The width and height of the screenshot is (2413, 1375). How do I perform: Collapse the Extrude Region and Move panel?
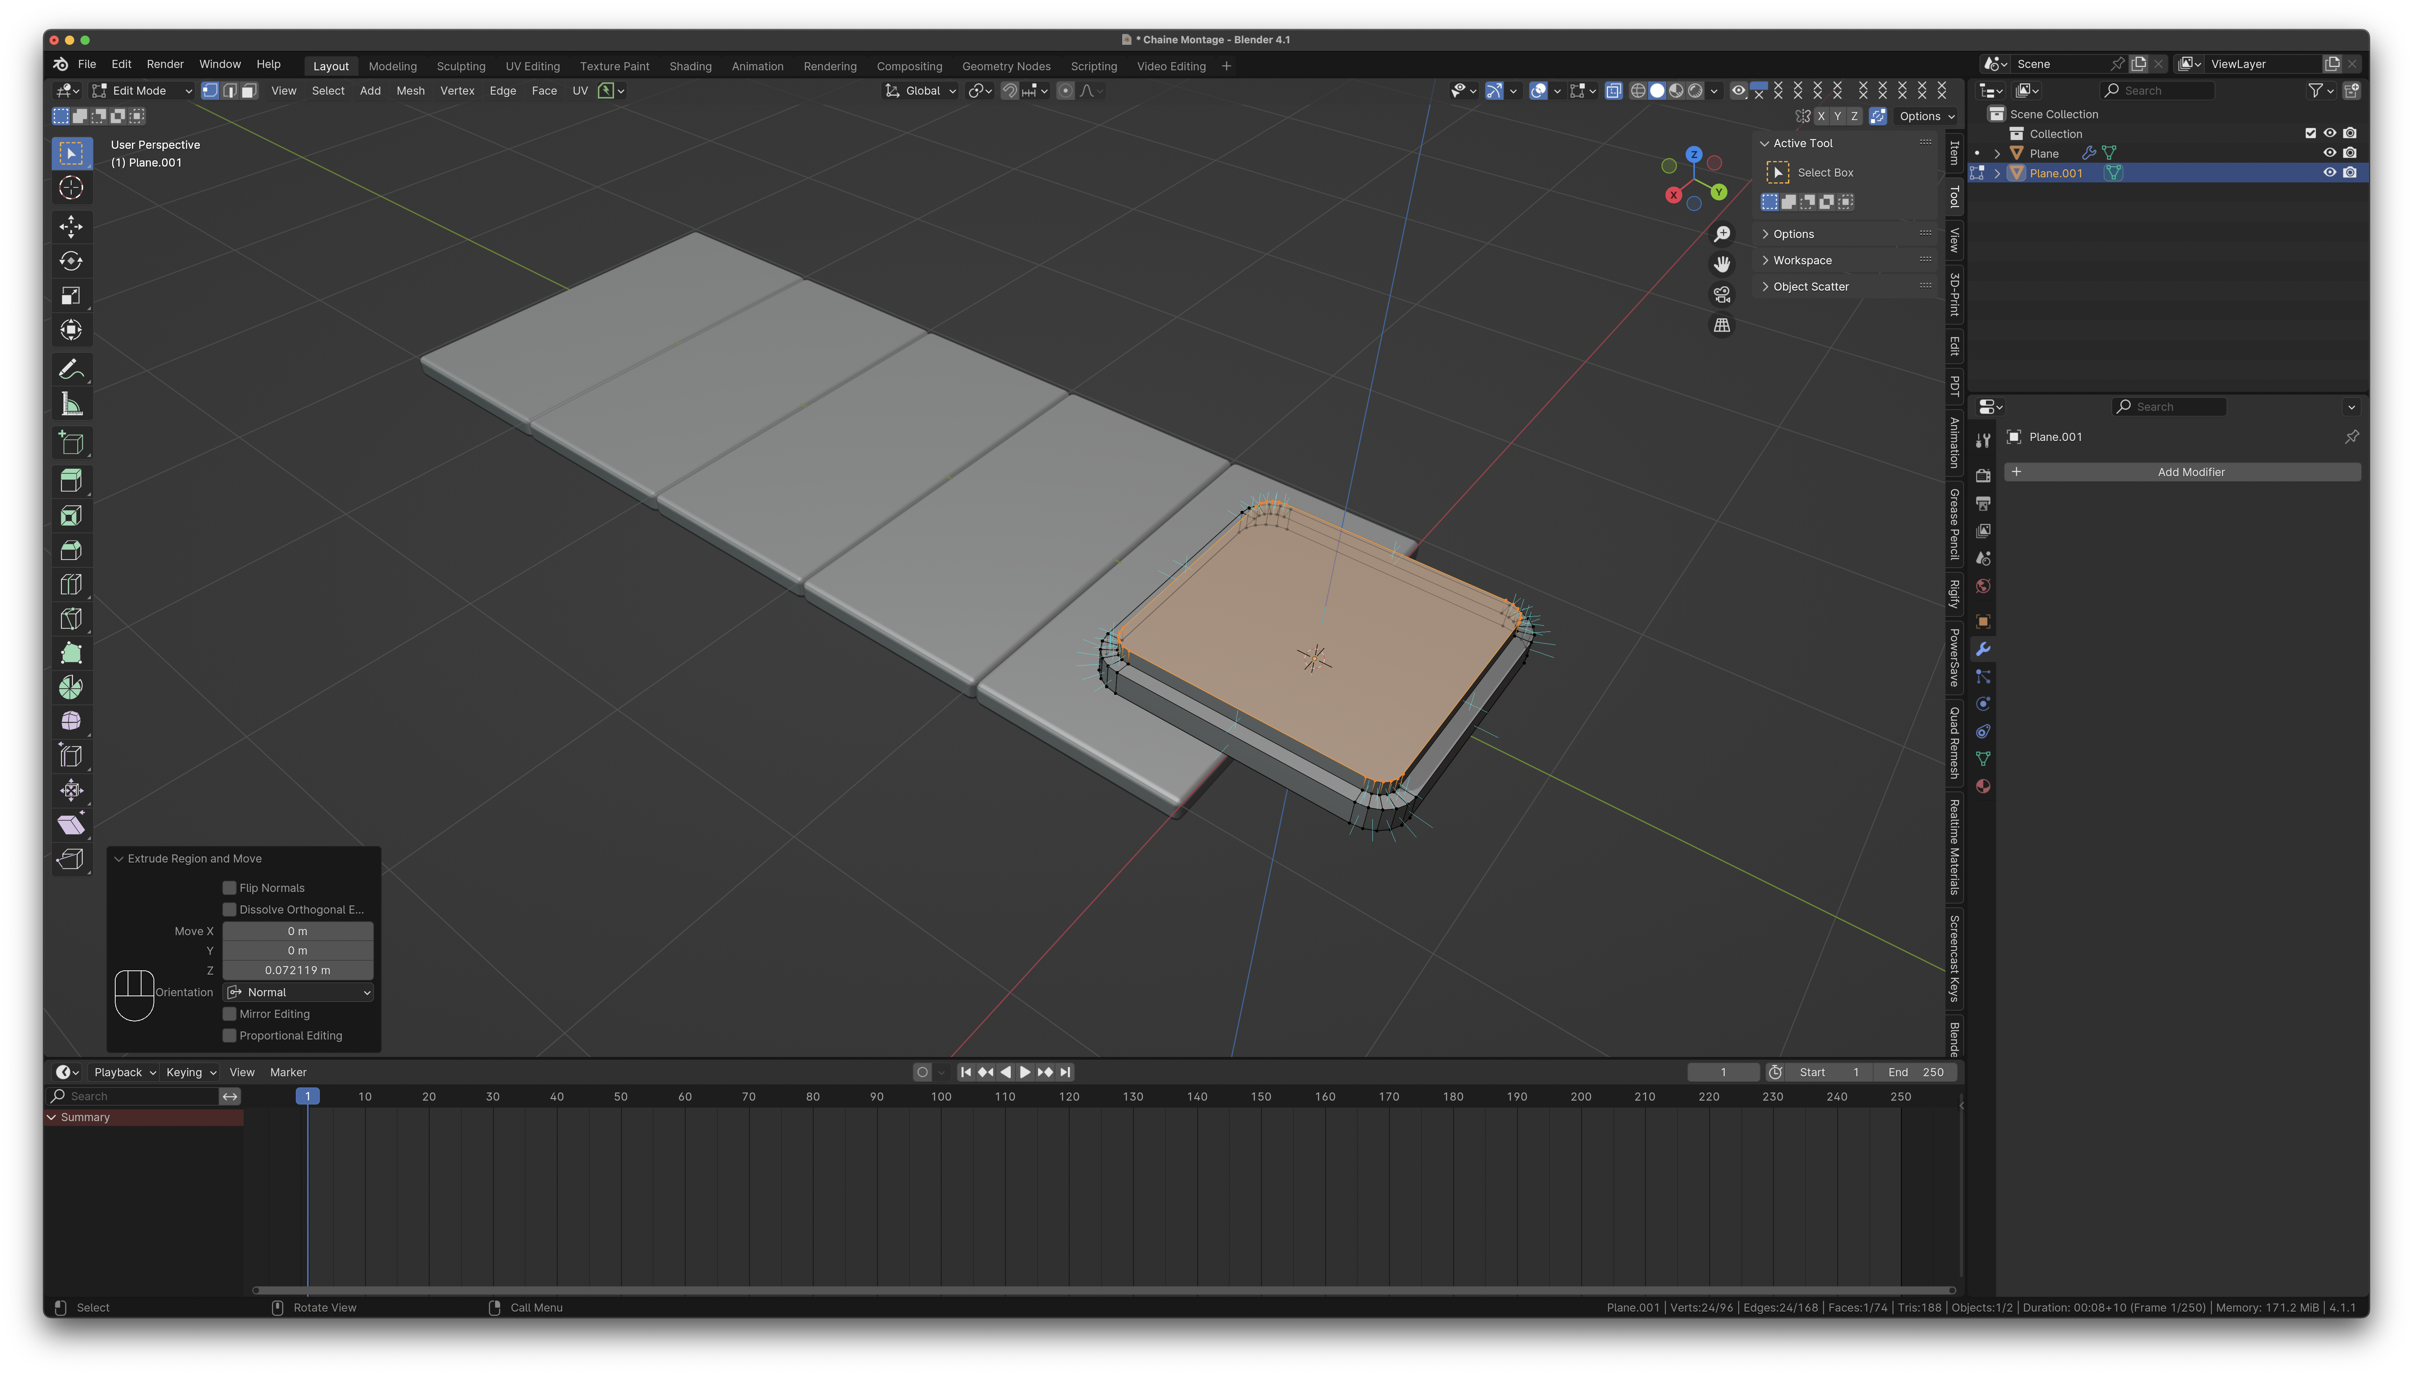(119, 859)
